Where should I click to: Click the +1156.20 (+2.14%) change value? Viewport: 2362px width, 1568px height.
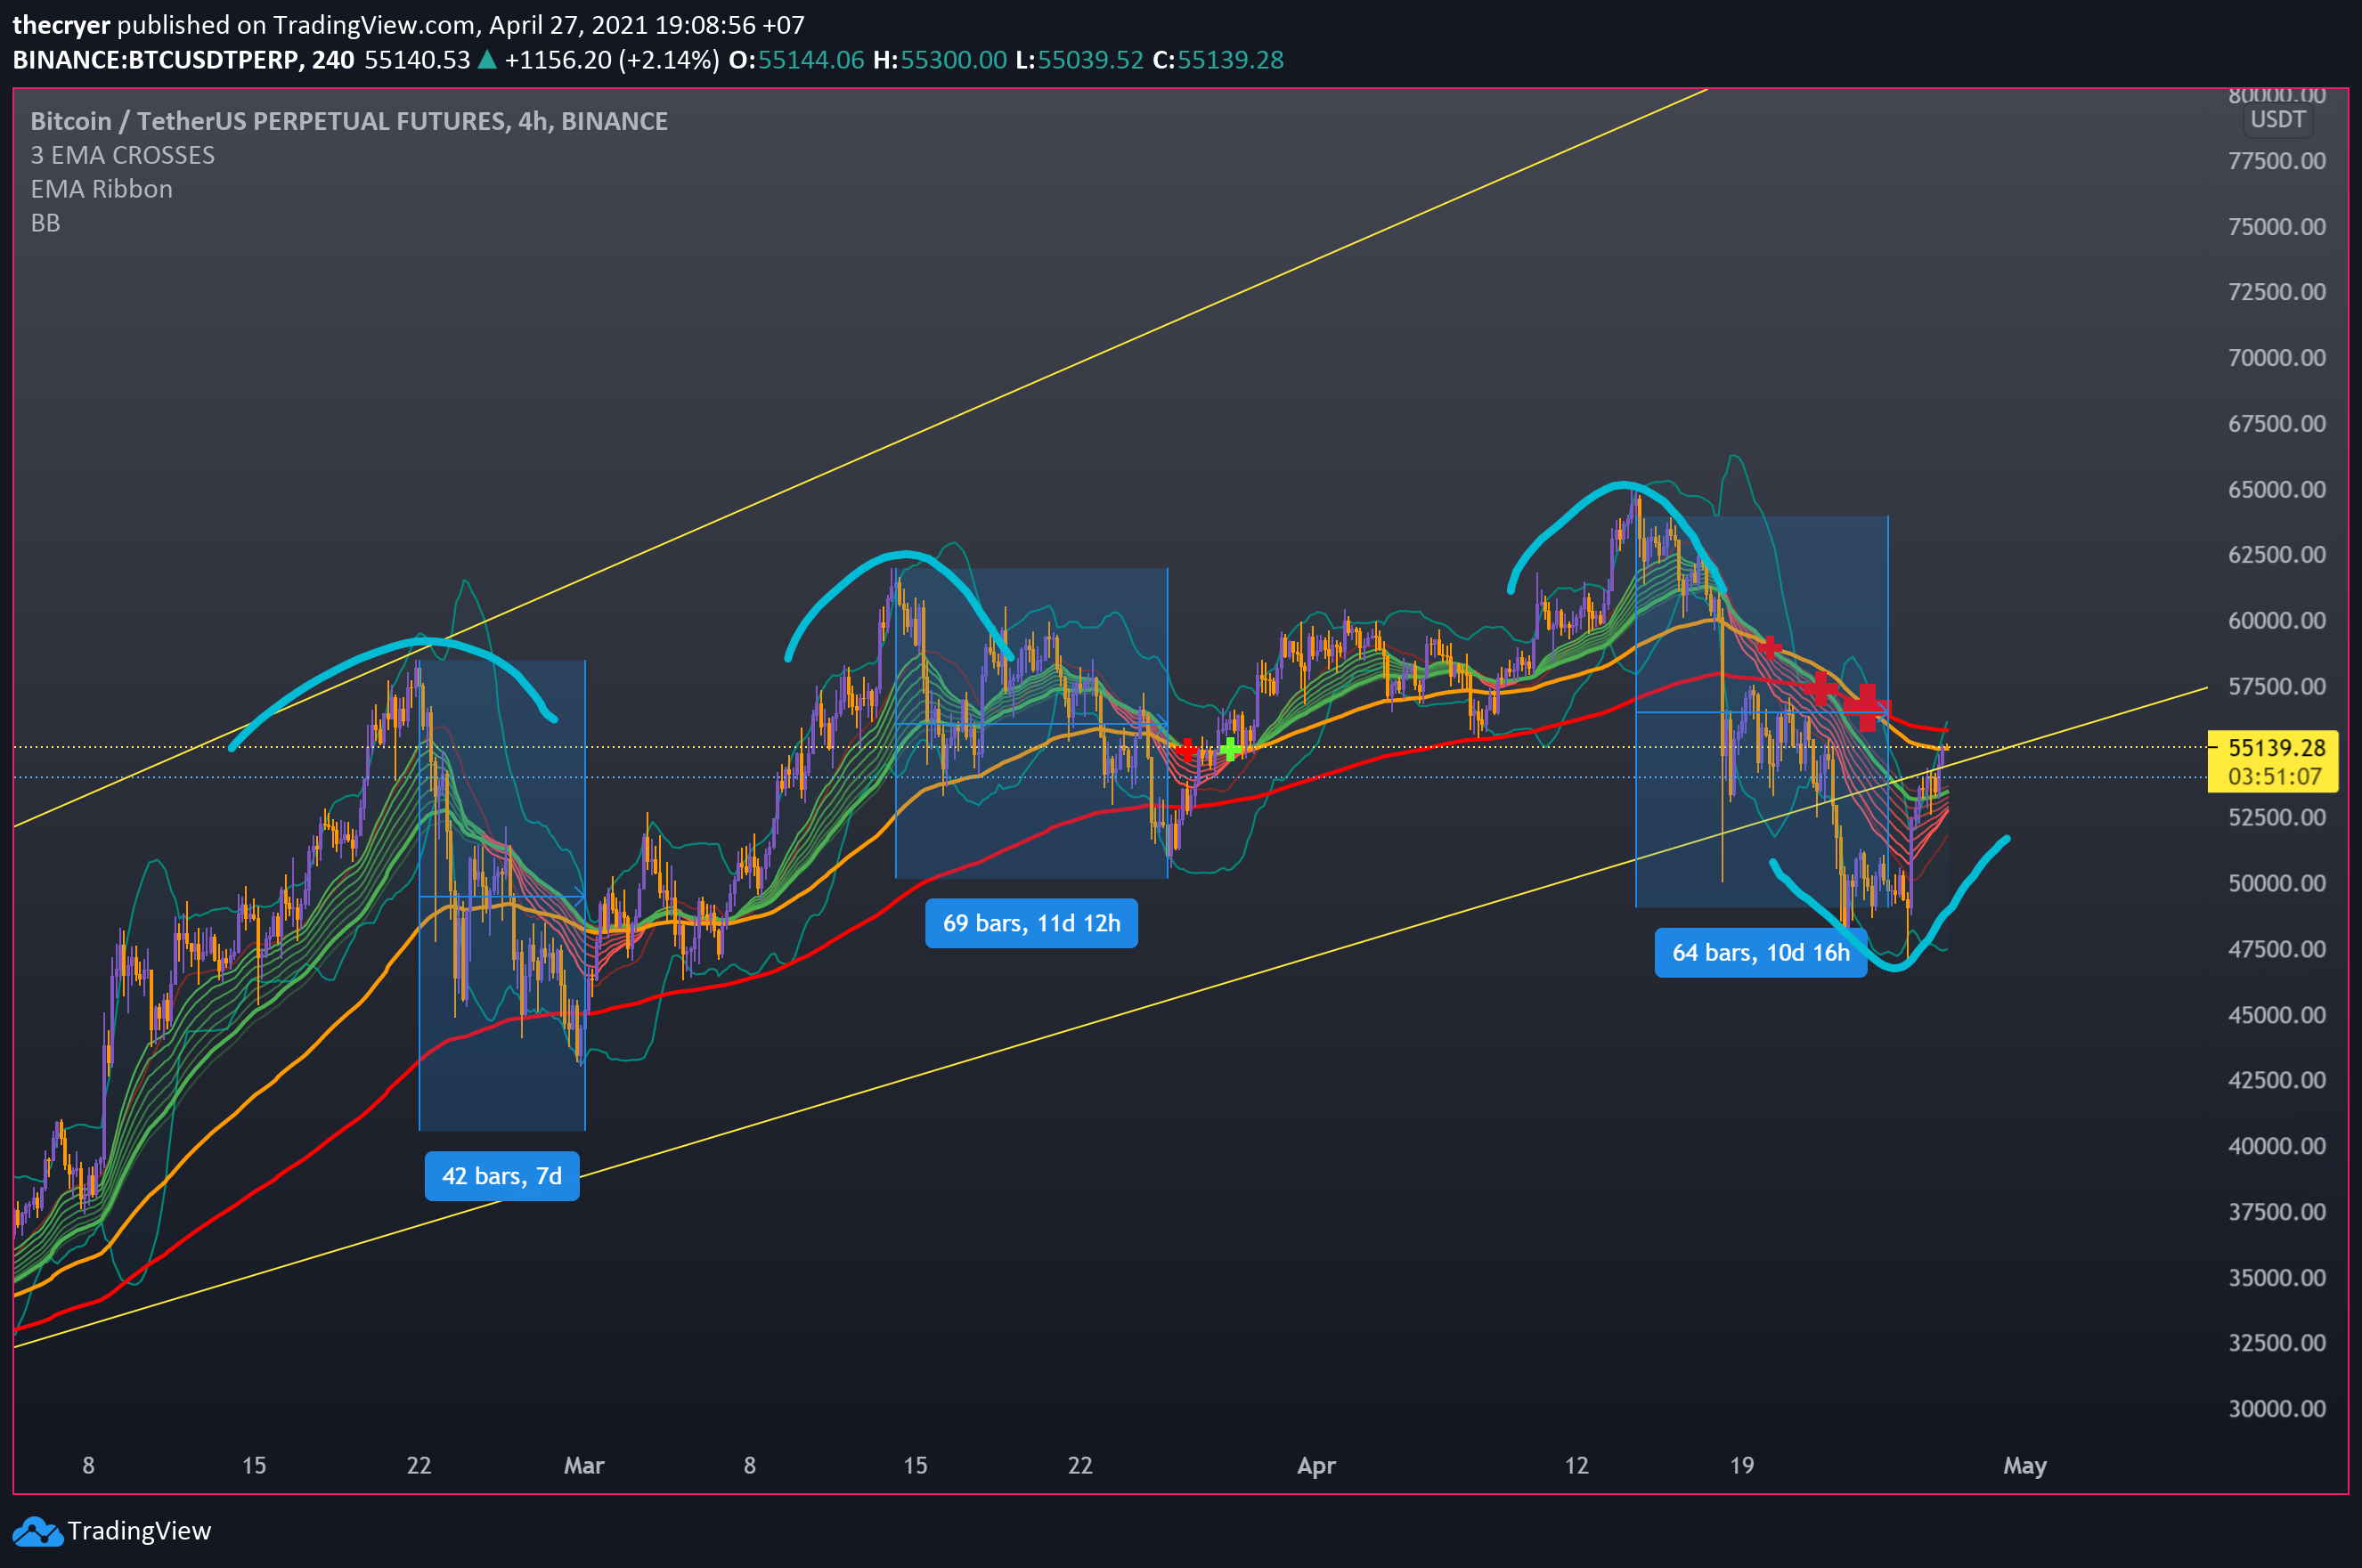[612, 60]
